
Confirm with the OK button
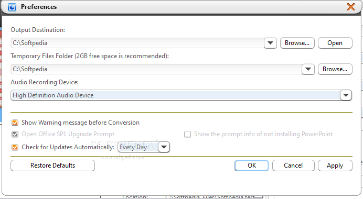(x=252, y=165)
